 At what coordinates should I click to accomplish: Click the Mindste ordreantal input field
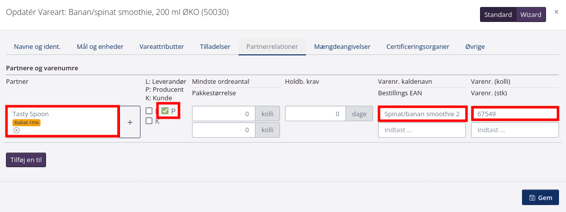tap(223, 114)
